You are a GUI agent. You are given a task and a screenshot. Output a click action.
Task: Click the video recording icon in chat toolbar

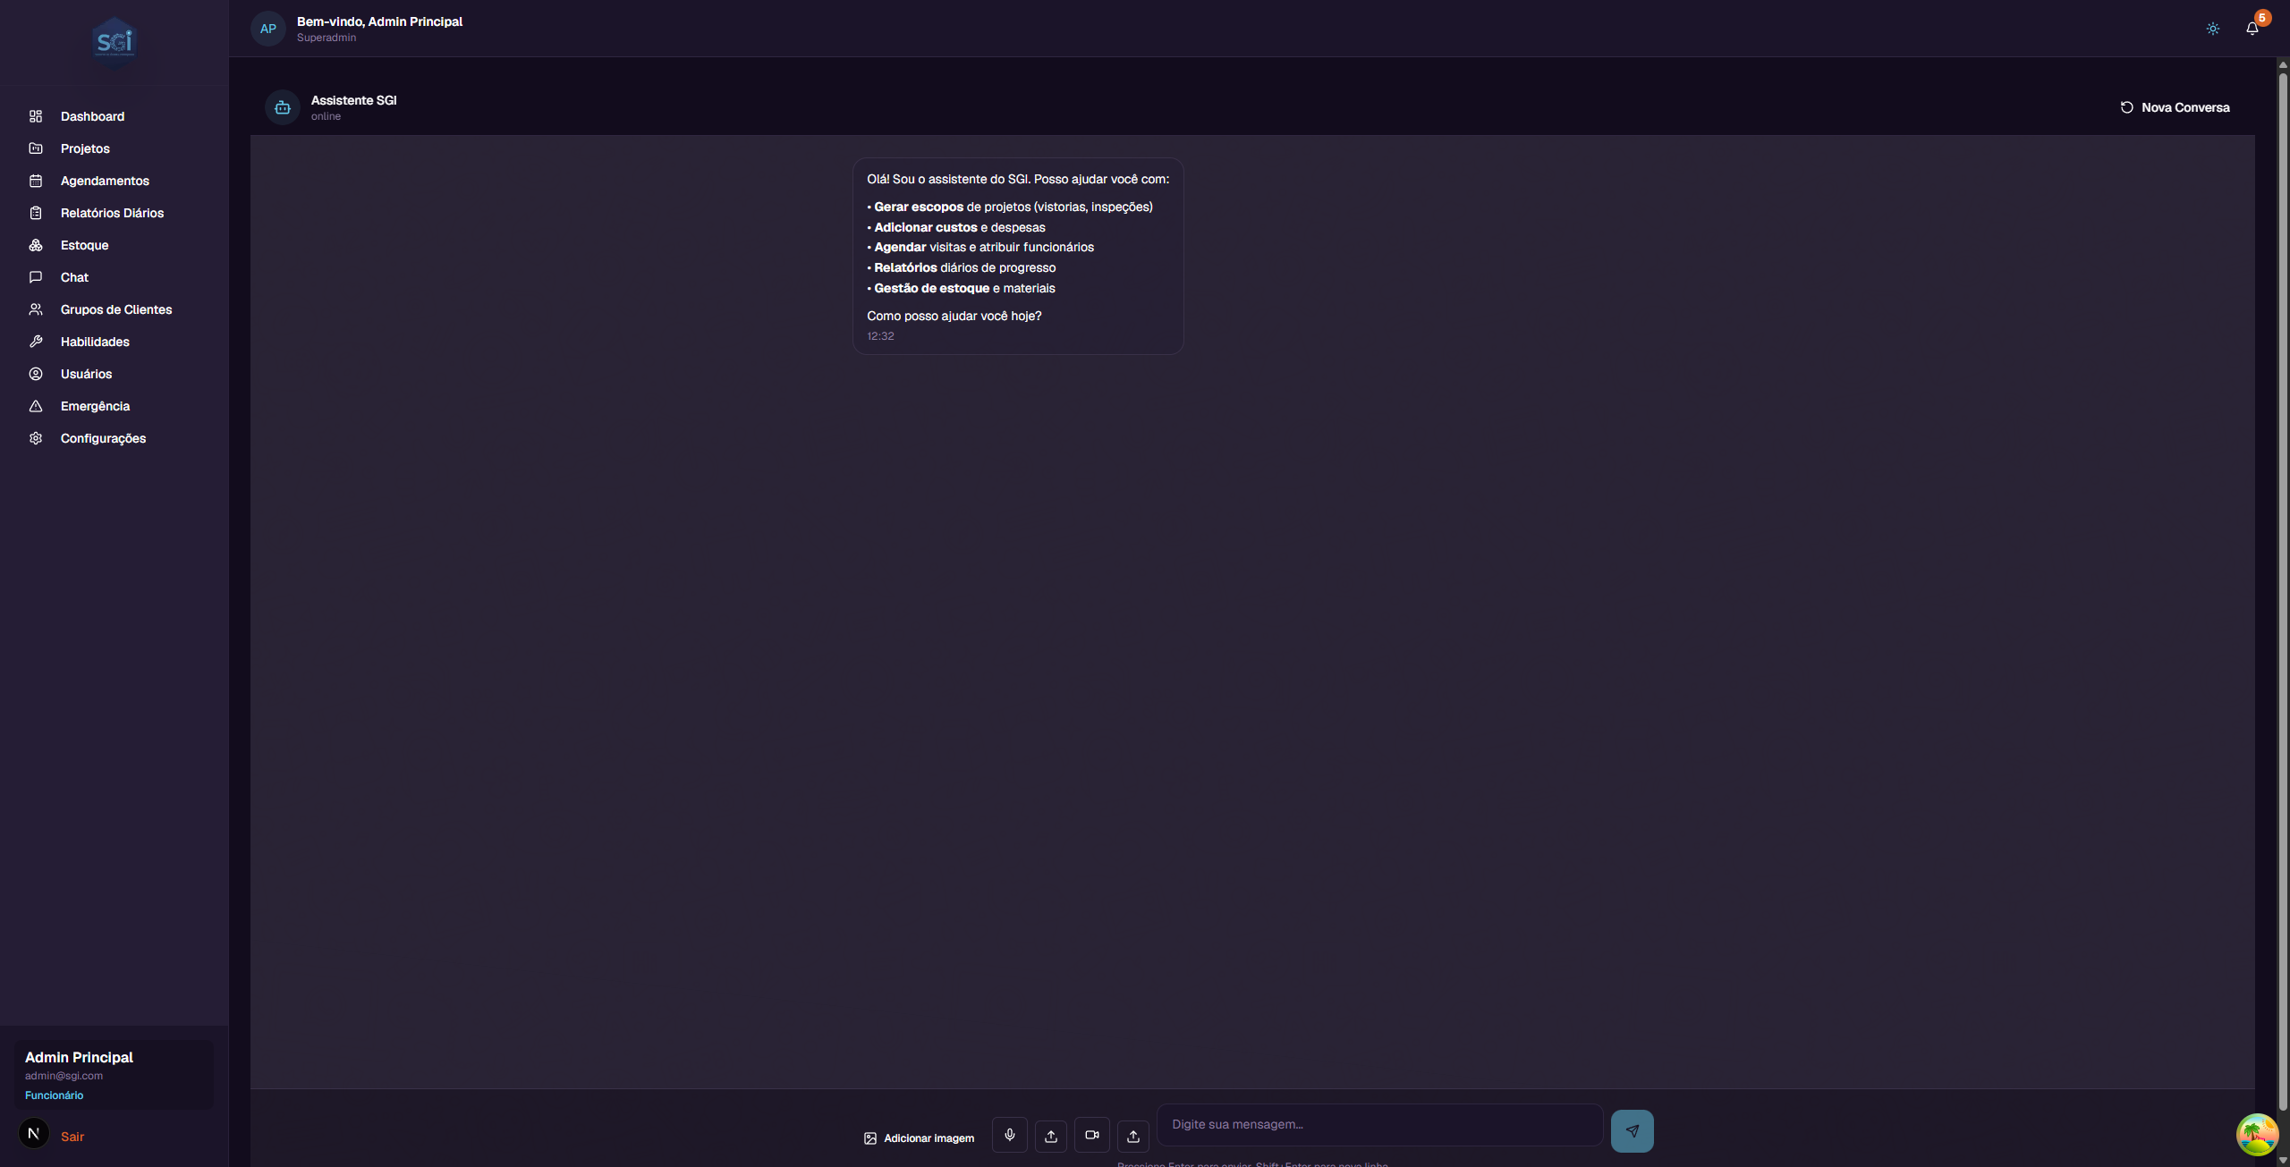coord(1091,1134)
